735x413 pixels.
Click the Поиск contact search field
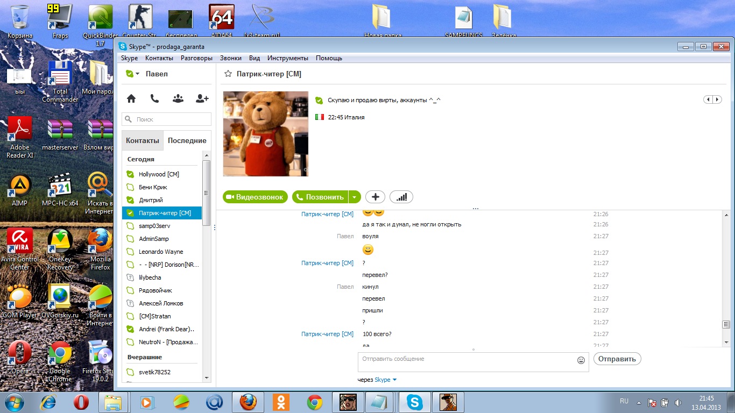167,119
